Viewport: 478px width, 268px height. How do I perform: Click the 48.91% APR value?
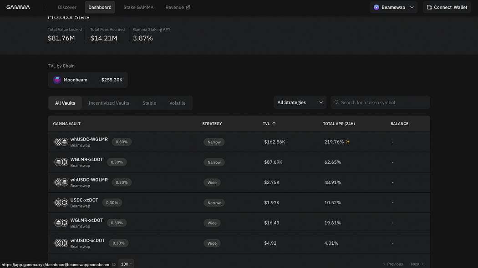tap(333, 182)
